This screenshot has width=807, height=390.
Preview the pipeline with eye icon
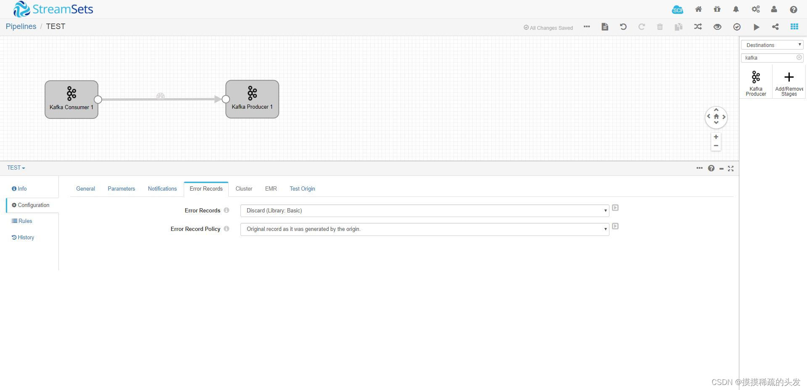click(x=717, y=26)
